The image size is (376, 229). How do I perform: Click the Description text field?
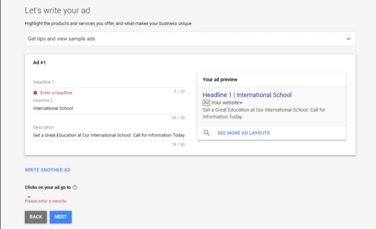[109, 135]
